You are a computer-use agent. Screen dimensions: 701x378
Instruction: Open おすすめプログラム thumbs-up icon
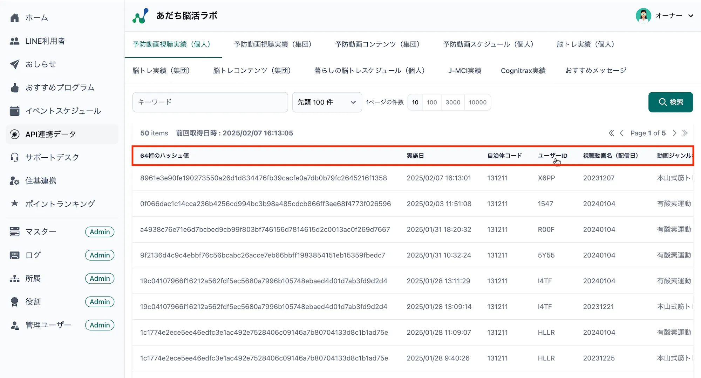coord(14,87)
